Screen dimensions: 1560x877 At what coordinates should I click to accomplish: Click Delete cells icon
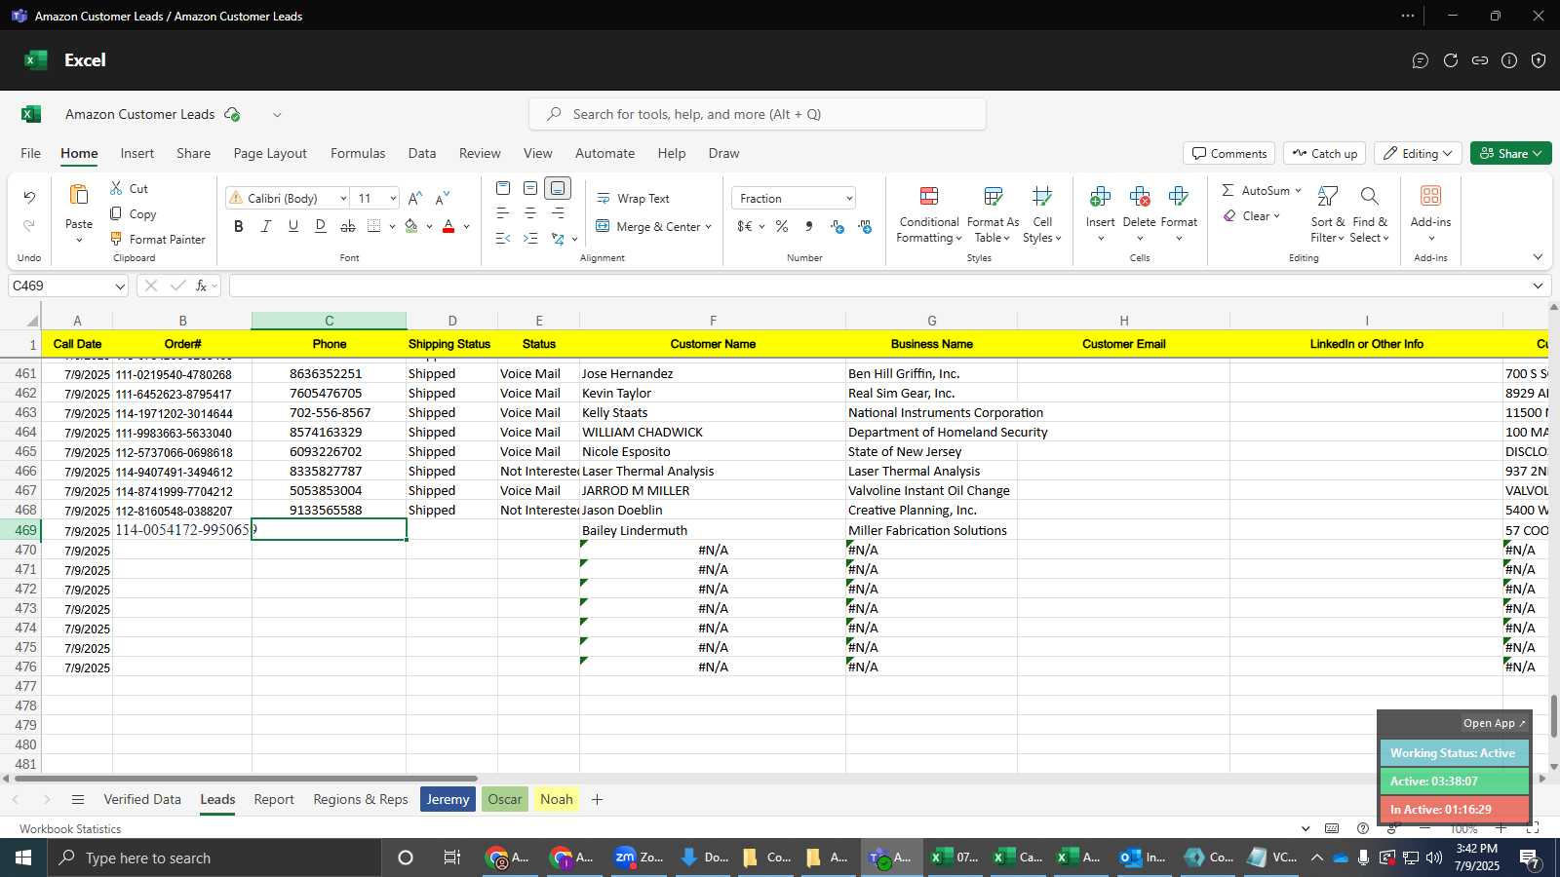[x=1139, y=198]
